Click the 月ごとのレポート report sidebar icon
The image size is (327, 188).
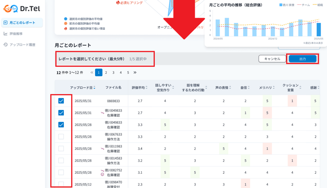point(5,22)
